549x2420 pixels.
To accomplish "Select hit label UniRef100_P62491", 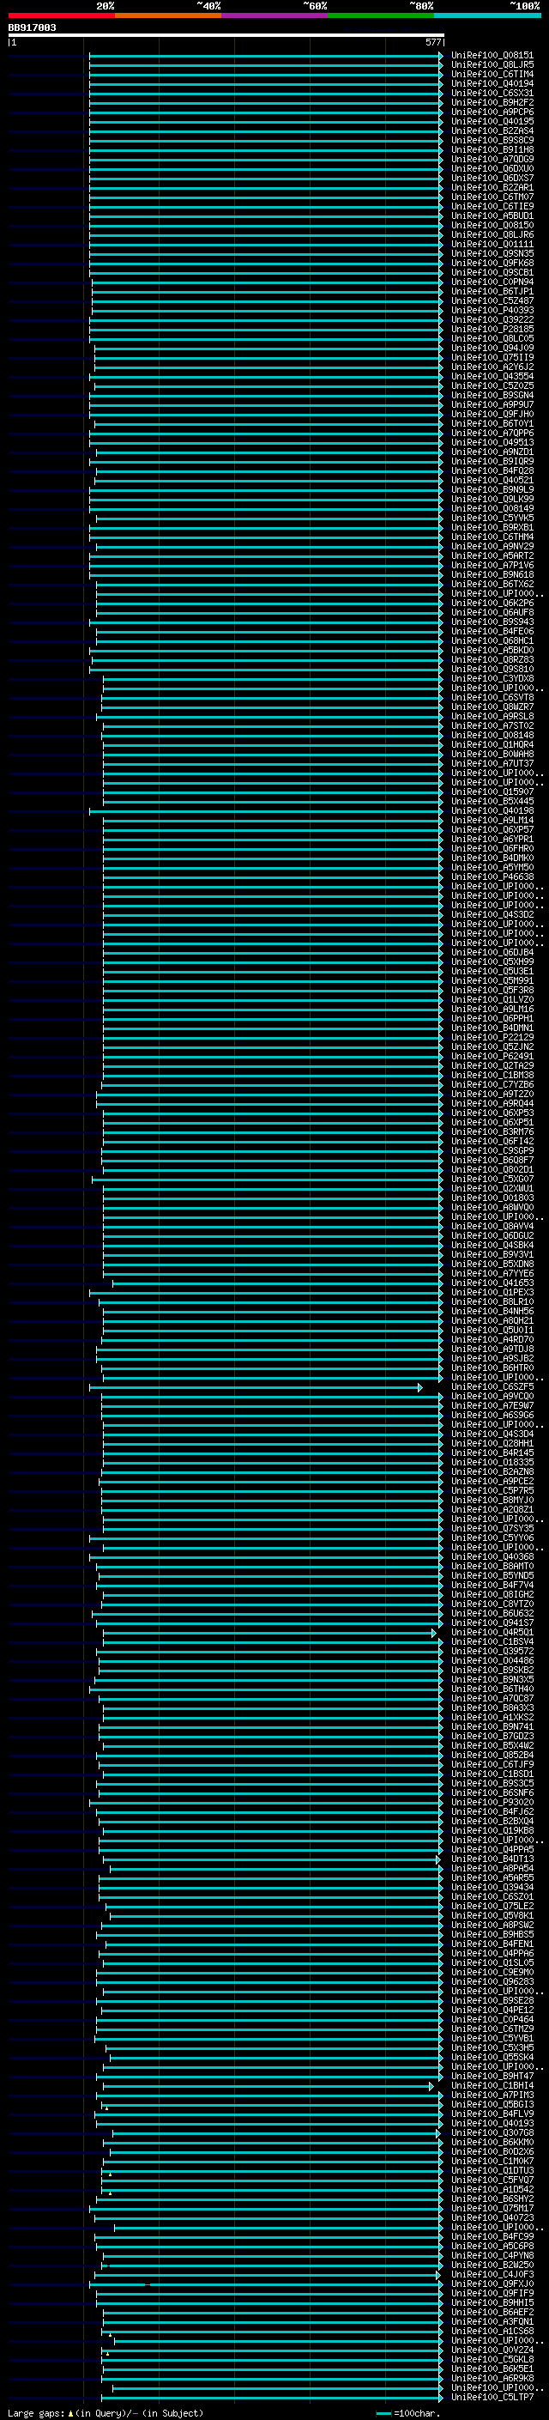I will point(492,1056).
